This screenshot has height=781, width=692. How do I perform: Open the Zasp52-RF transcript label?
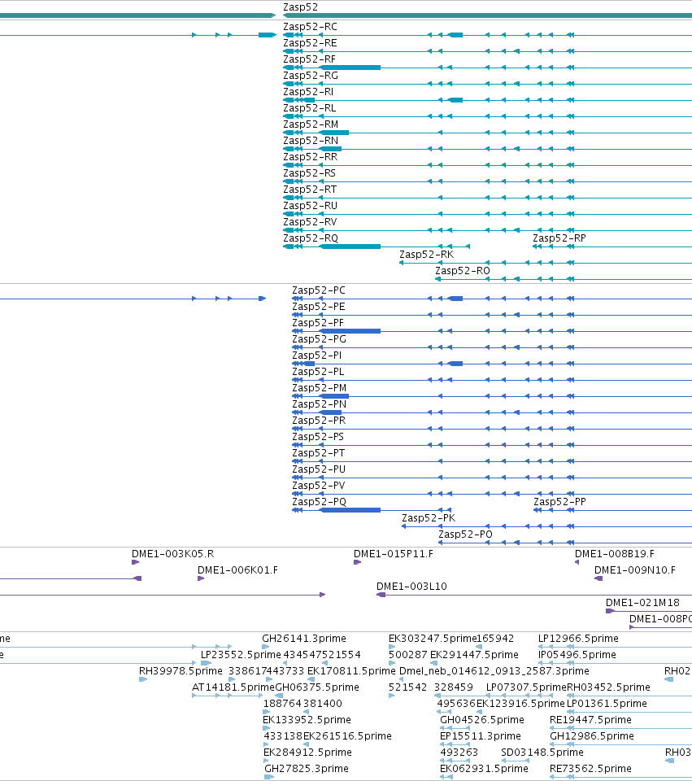coord(309,59)
